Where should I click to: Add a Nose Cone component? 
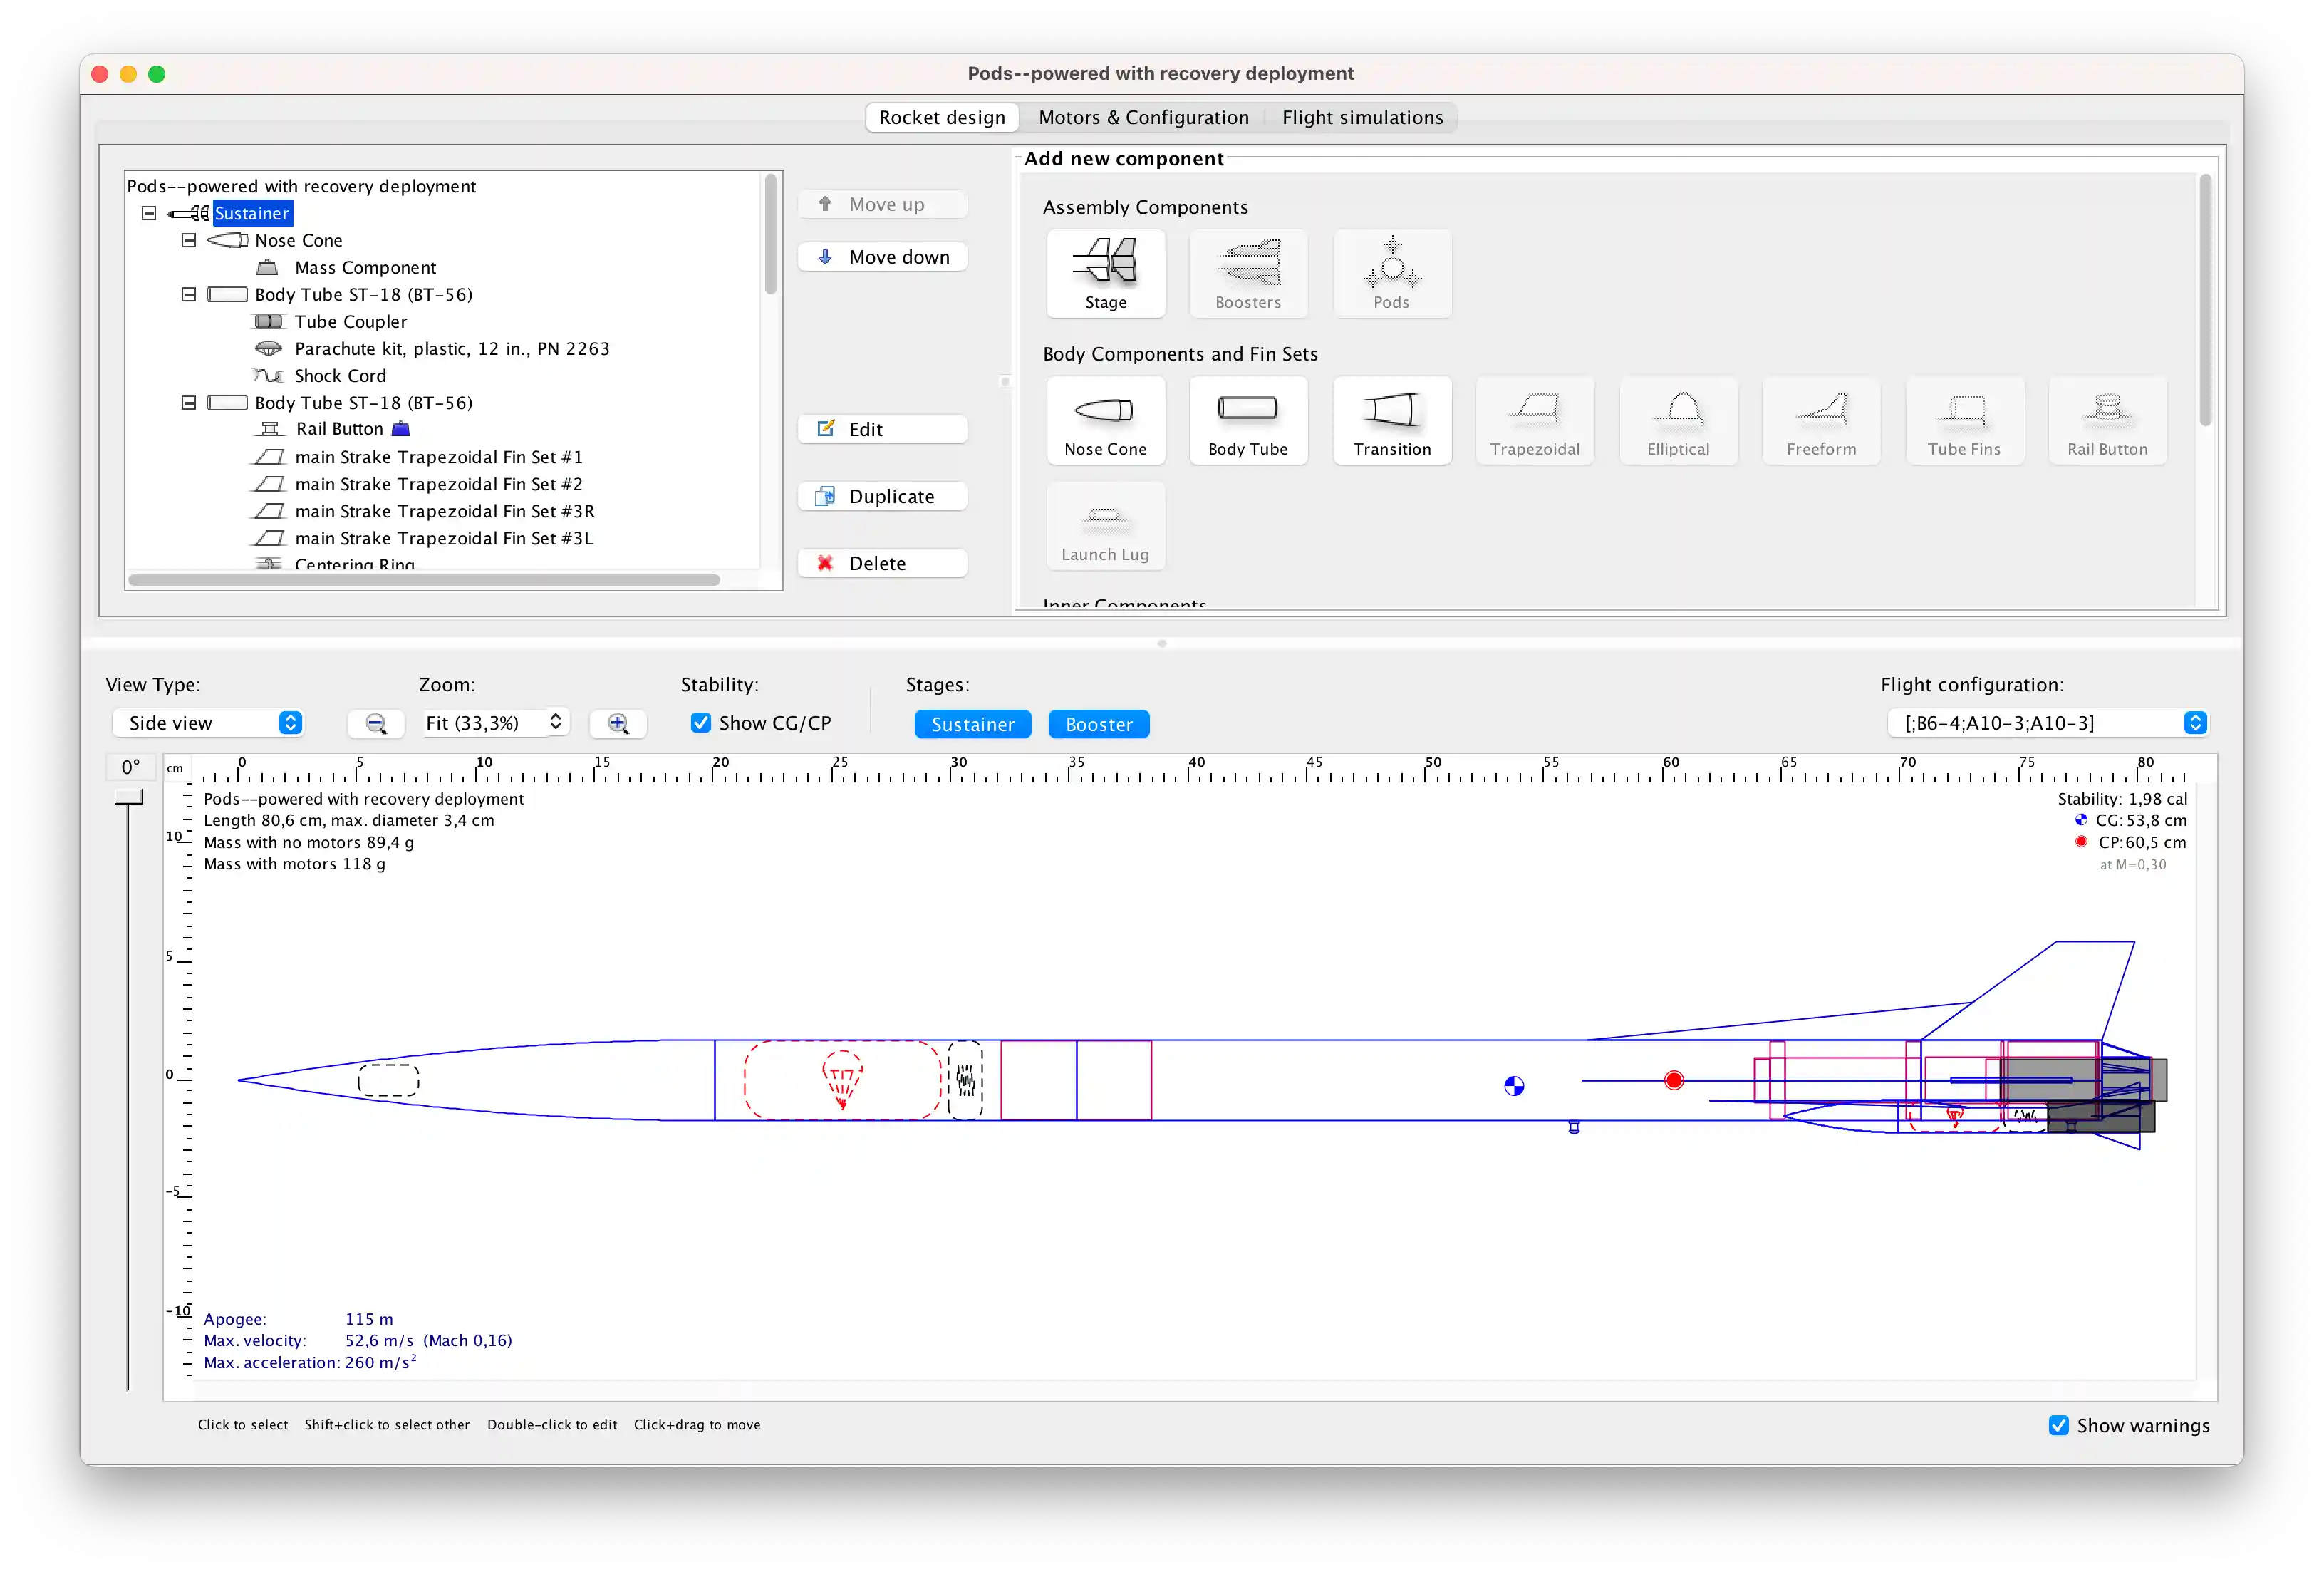click(x=1105, y=420)
